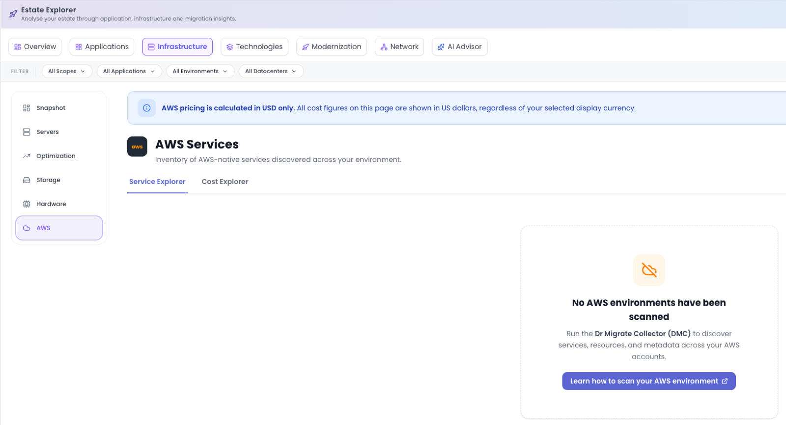The image size is (786, 425).
Task: Select the Service Explorer sub-tab
Action: tap(157, 182)
